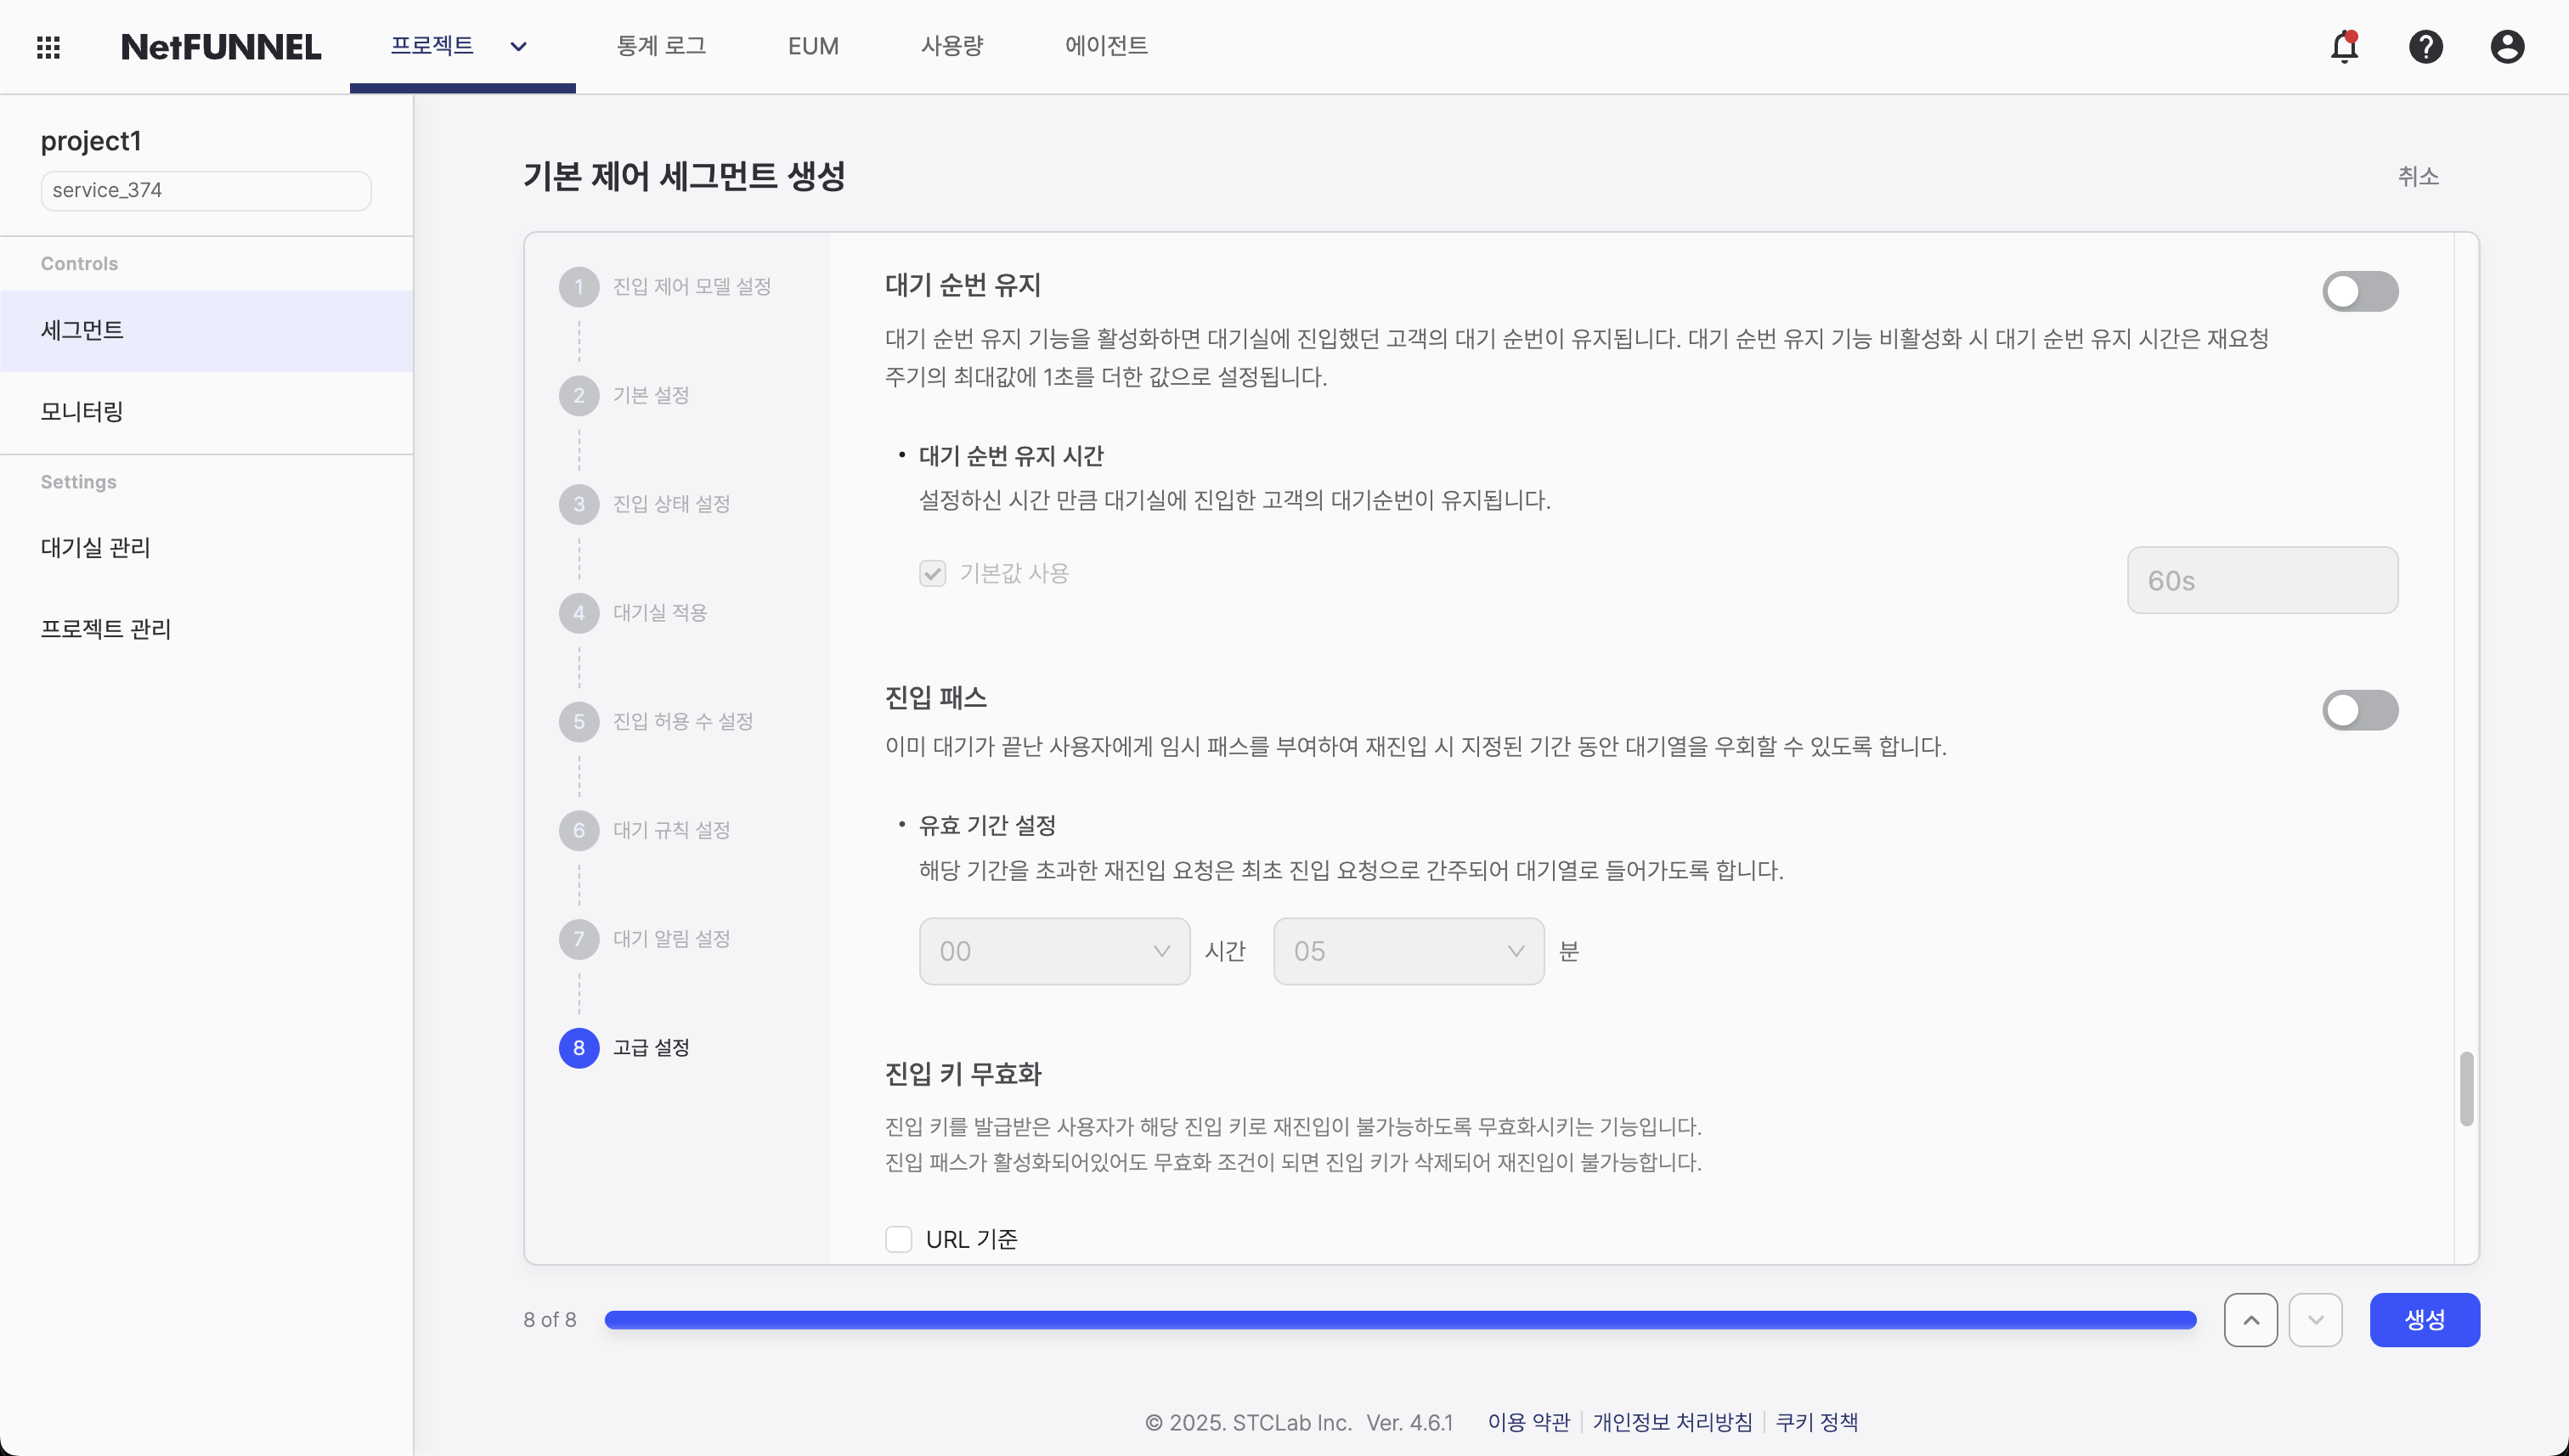Open 모니터링 in the sidebar
2569x1456 pixels.
point(82,412)
